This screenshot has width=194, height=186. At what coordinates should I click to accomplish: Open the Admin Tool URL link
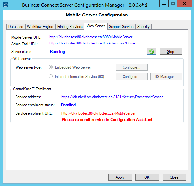pos(92,43)
